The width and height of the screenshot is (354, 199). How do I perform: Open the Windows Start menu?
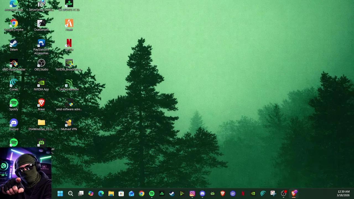tap(60, 193)
